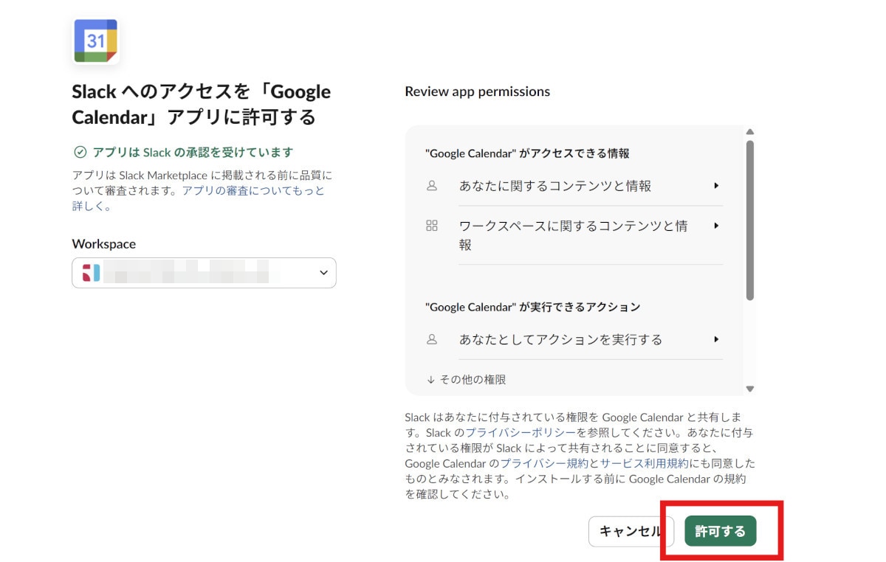Click person icon beside あなたに関するコンテンツと情報
886x562 pixels.
pos(432,186)
